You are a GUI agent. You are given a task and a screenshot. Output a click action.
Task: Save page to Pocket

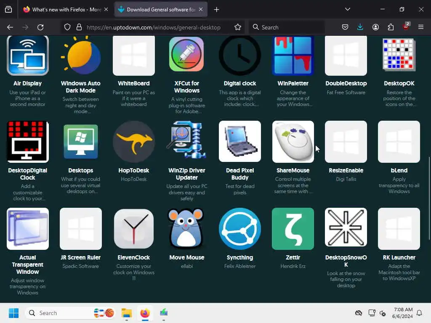[x=345, y=27]
